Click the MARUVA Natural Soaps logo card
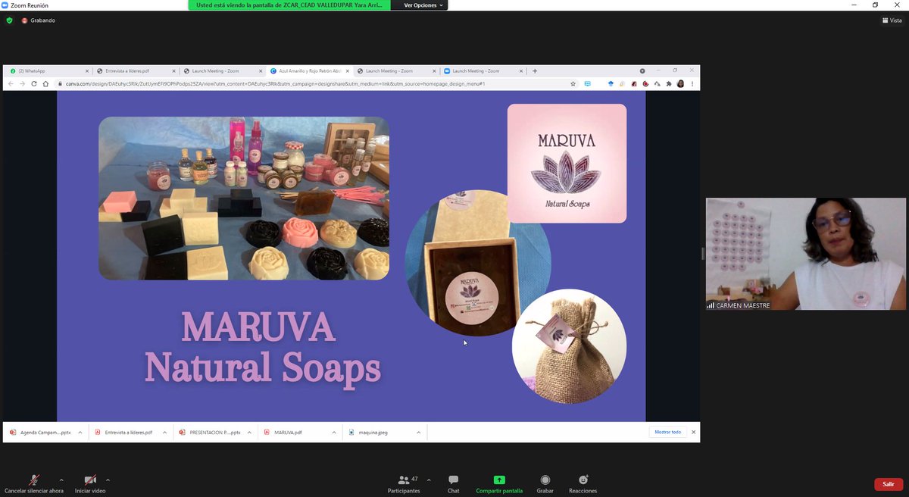The width and height of the screenshot is (909, 497). (567, 163)
